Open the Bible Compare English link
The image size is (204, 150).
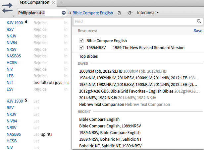point(93,13)
